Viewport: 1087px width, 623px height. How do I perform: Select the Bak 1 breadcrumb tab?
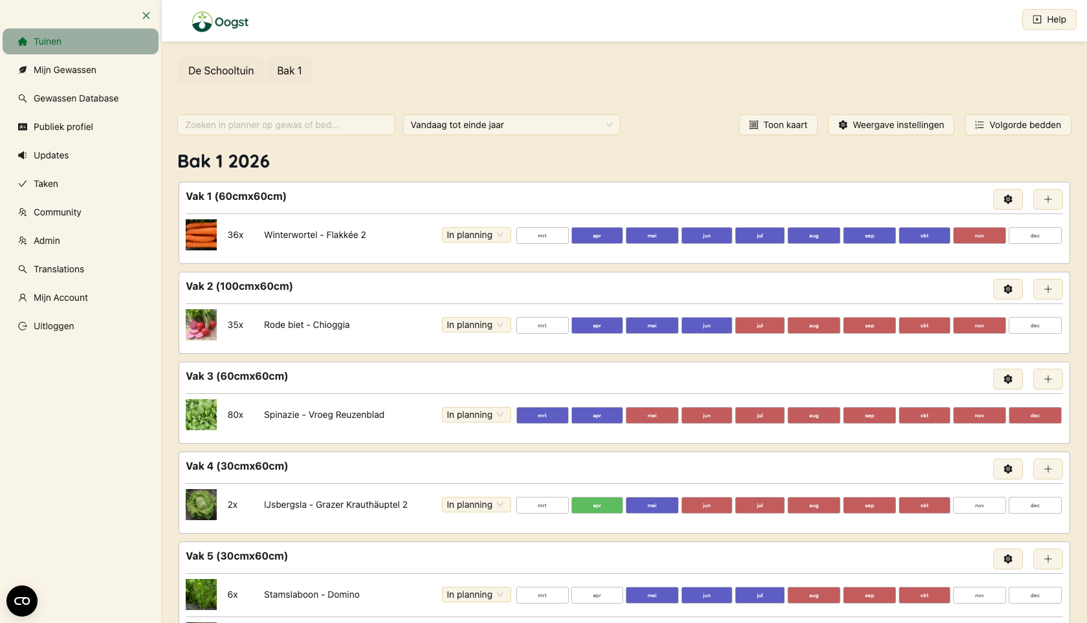pyautogui.click(x=290, y=71)
